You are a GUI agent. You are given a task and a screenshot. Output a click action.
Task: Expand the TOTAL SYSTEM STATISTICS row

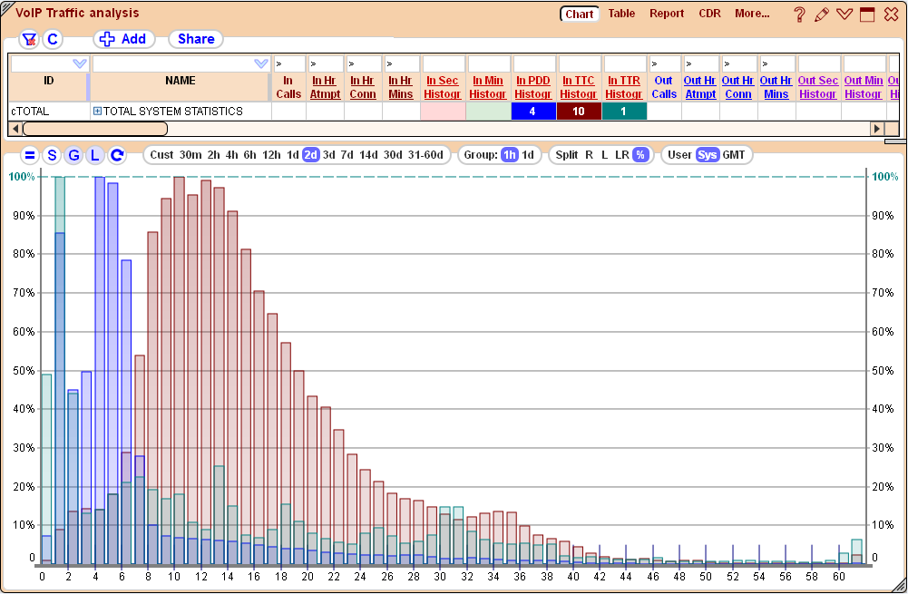pyautogui.click(x=100, y=111)
